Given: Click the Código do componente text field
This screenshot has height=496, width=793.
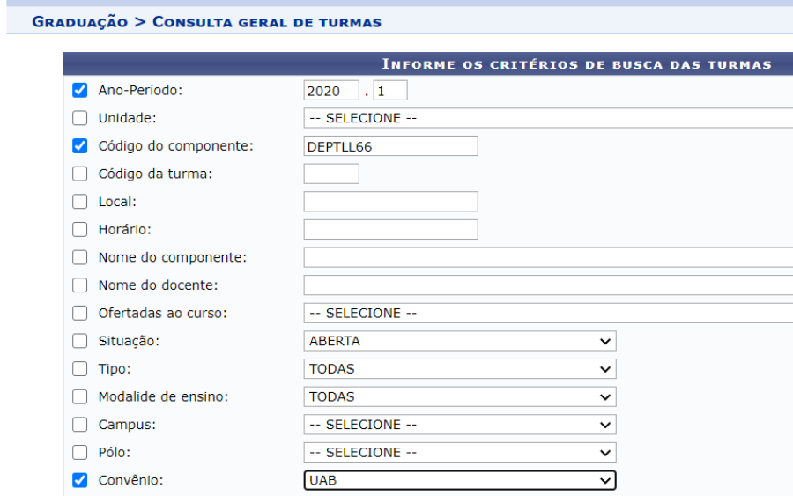Looking at the screenshot, I should pos(390,146).
